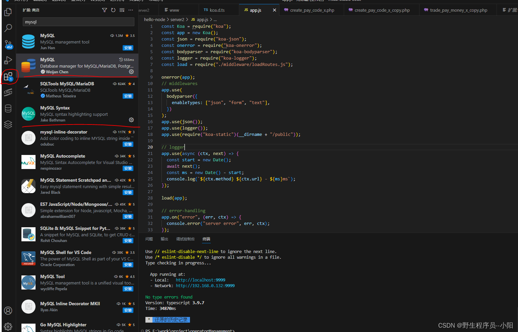Open the Accounts icon in activity bar
The height and width of the screenshot is (332, 518).
(x=8, y=311)
